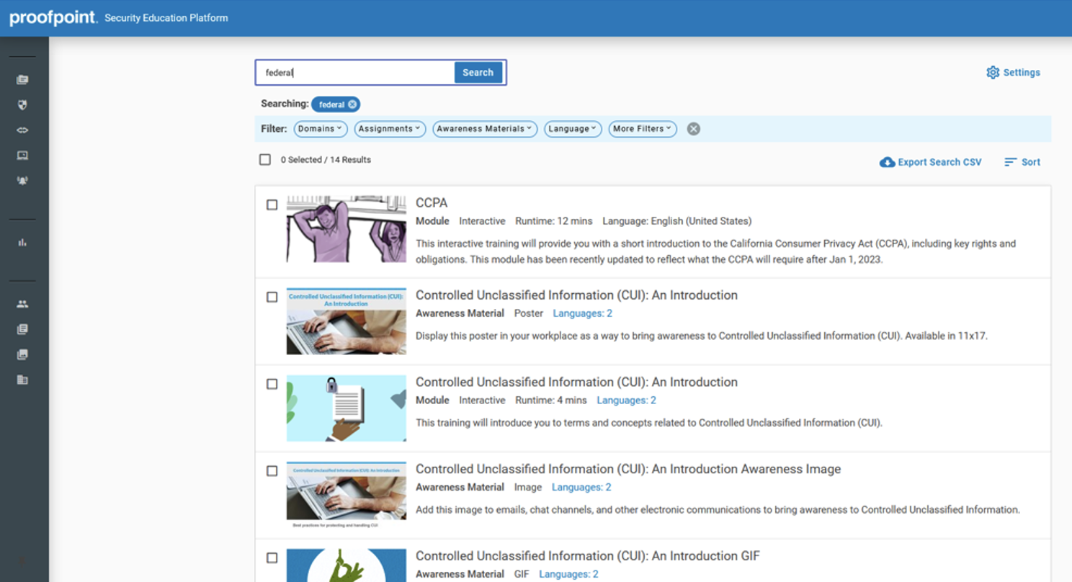Open the Assignments filter menu
The image size is (1072, 582).
pyautogui.click(x=390, y=129)
